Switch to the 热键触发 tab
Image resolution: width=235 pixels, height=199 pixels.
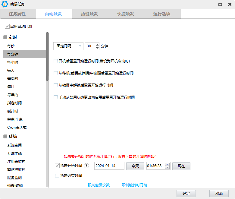click(89, 14)
